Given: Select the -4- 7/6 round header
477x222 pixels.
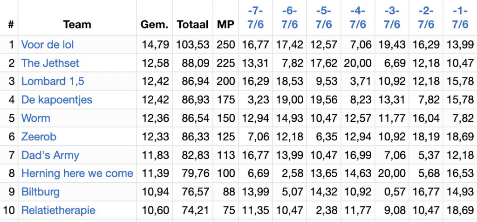Looking at the screenshot, I should [358, 18].
